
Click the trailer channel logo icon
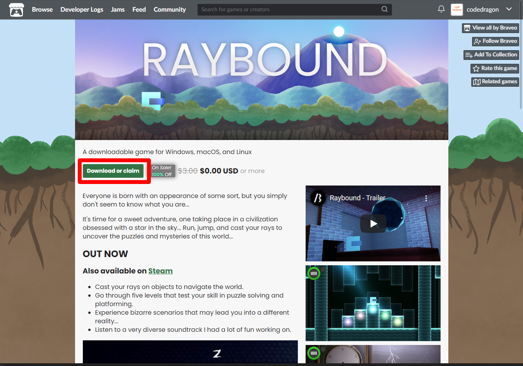click(318, 198)
